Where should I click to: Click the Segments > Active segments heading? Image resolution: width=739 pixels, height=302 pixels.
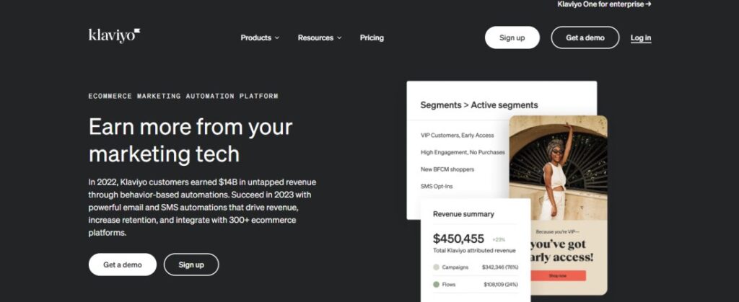(478, 105)
